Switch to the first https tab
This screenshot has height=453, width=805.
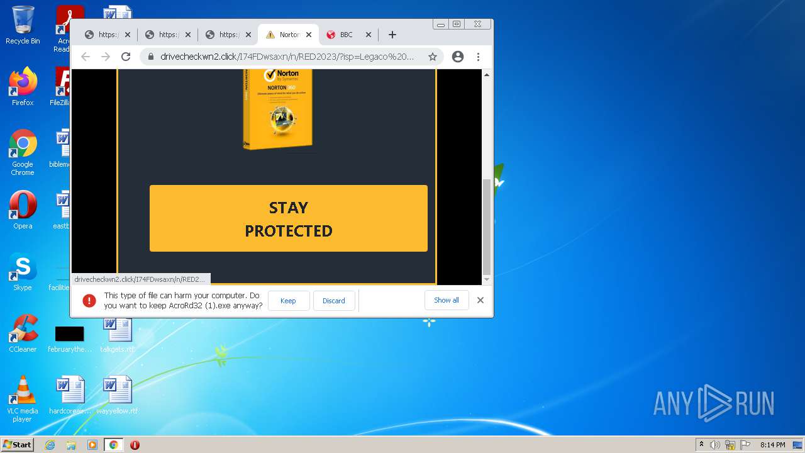click(107, 35)
